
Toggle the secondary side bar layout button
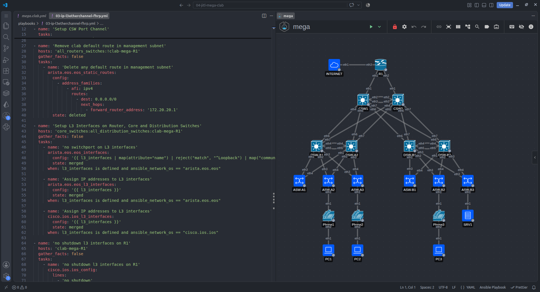click(491, 5)
